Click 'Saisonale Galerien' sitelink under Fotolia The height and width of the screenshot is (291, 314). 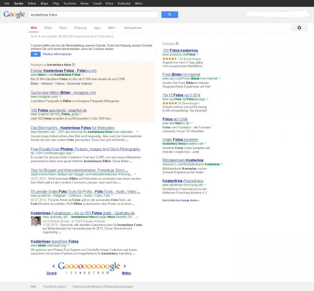point(80,84)
